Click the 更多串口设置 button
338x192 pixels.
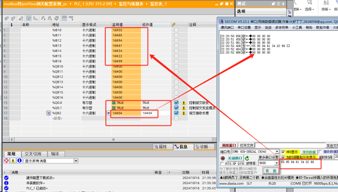pos(269,157)
